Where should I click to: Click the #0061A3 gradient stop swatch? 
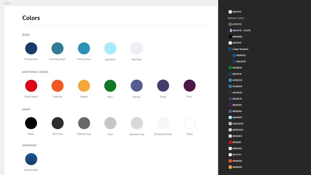click(234, 55)
